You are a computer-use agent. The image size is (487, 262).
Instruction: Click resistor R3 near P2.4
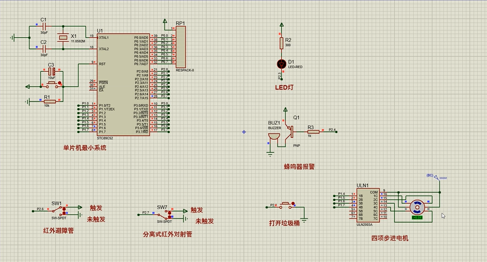pos(313,132)
